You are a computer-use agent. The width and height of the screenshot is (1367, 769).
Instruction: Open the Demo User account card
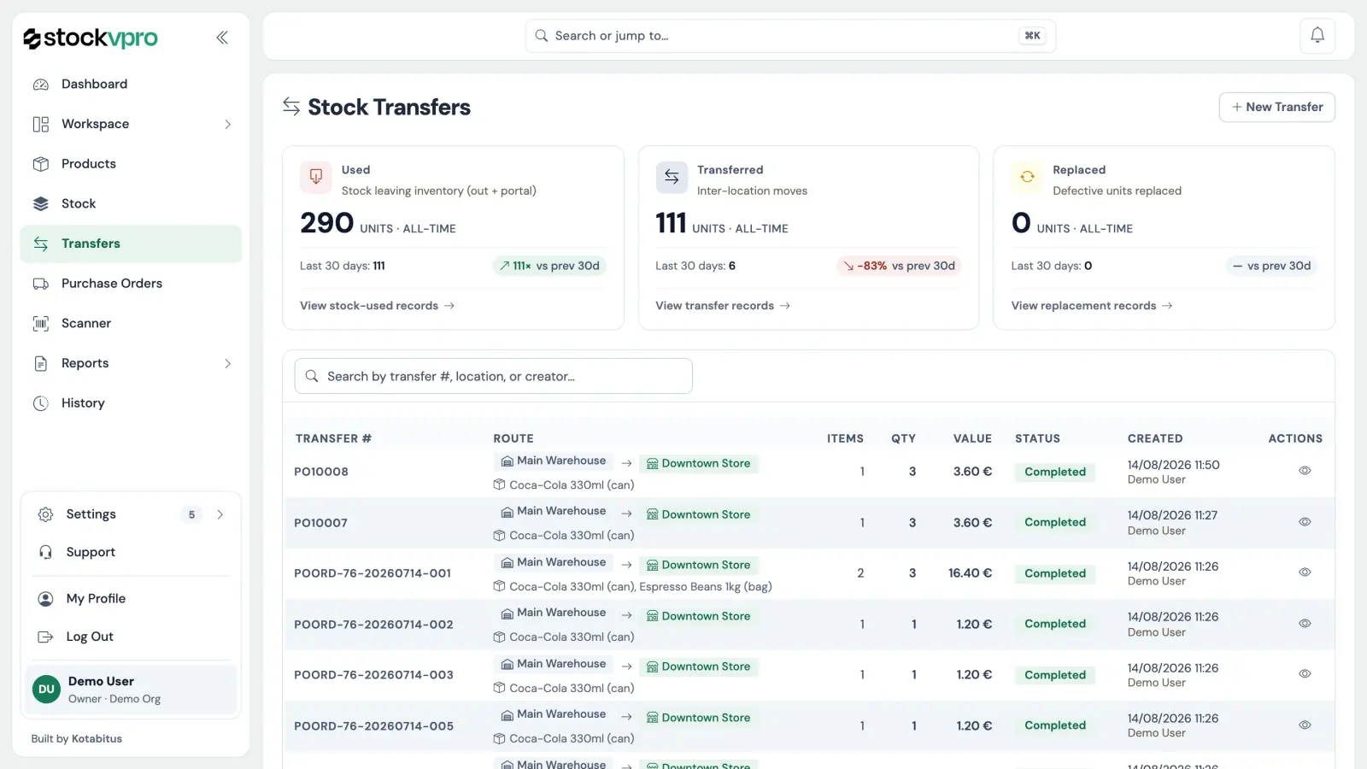(x=131, y=690)
